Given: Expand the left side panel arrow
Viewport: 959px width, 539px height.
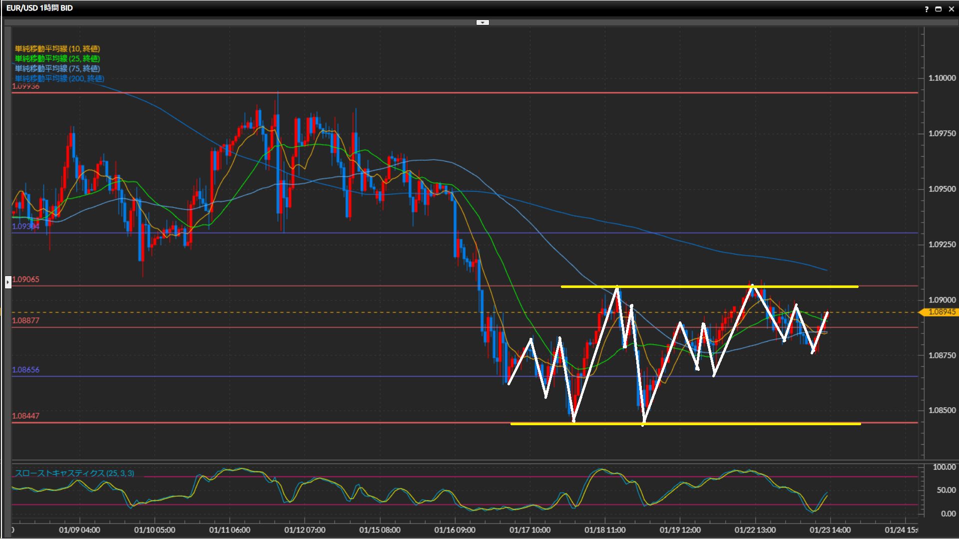Looking at the screenshot, I should click(x=7, y=282).
